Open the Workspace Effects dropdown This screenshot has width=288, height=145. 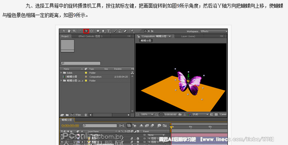point(214,31)
